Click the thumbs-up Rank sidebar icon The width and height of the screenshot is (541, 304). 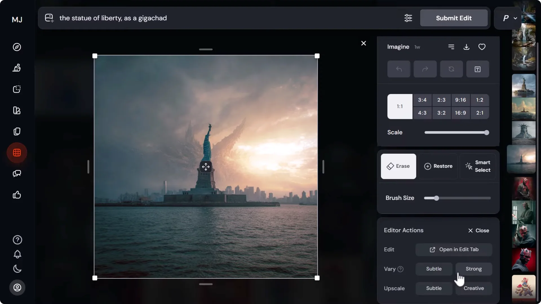[17, 195]
